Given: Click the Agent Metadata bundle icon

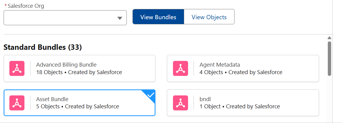Looking at the screenshot, I should pyautogui.click(x=181, y=68).
